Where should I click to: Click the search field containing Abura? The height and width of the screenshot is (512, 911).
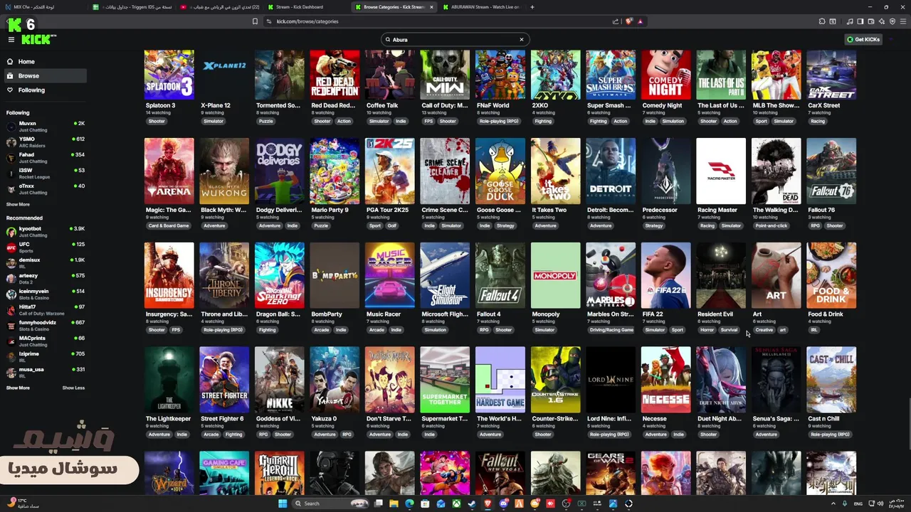(454, 40)
